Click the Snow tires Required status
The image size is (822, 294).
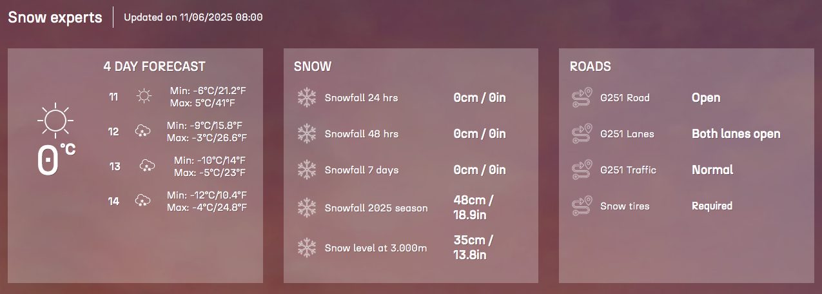(x=712, y=206)
